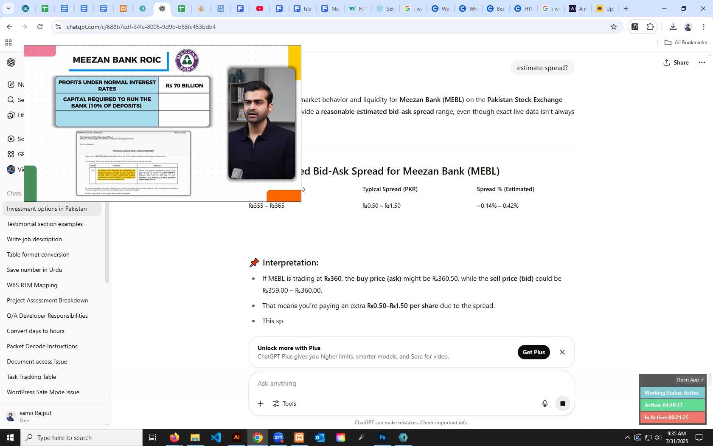The width and height of the screenshot is (713, 446).
Task: Open the apps grid in bookmarks bar
Action: 8,42
